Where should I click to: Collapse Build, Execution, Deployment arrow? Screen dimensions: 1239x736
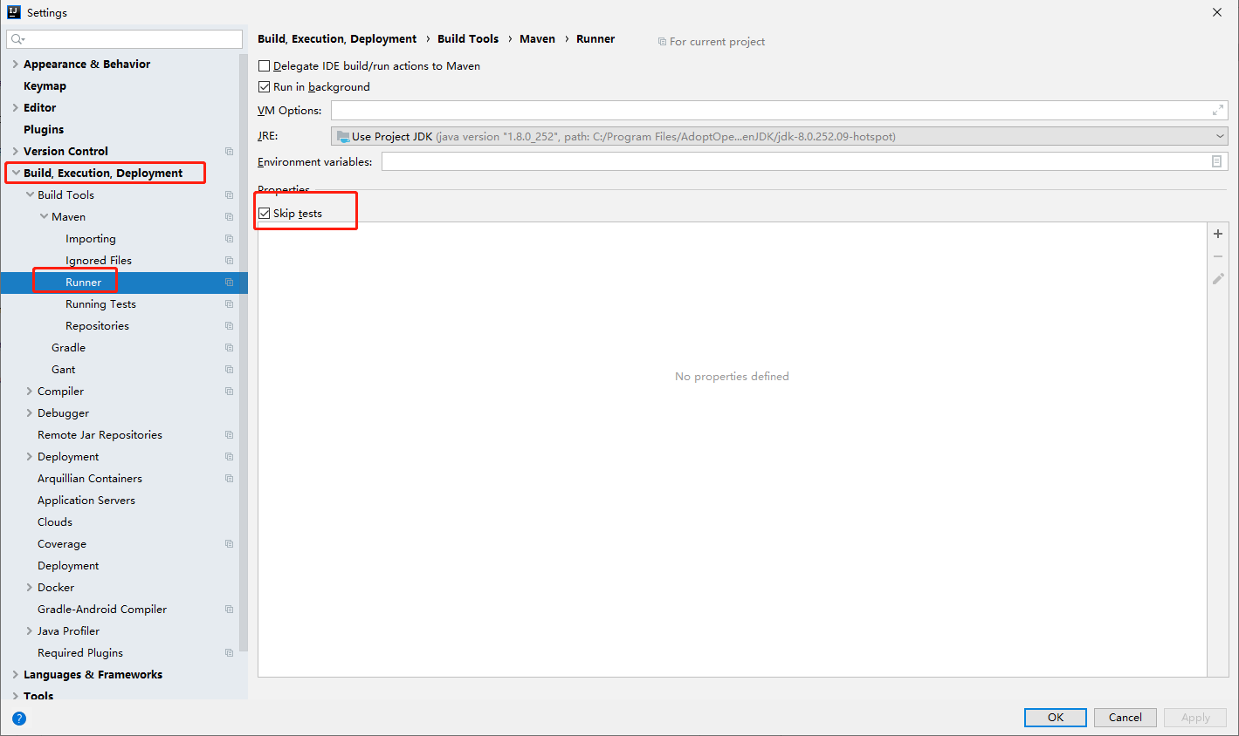coord(16,174)
